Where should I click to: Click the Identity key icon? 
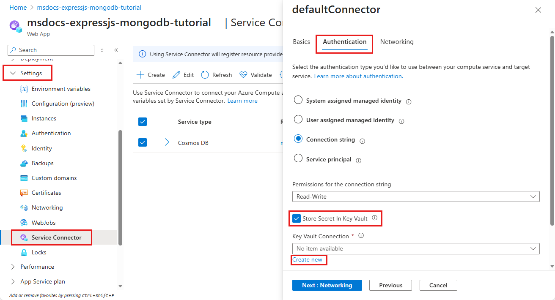click(24, 148)
